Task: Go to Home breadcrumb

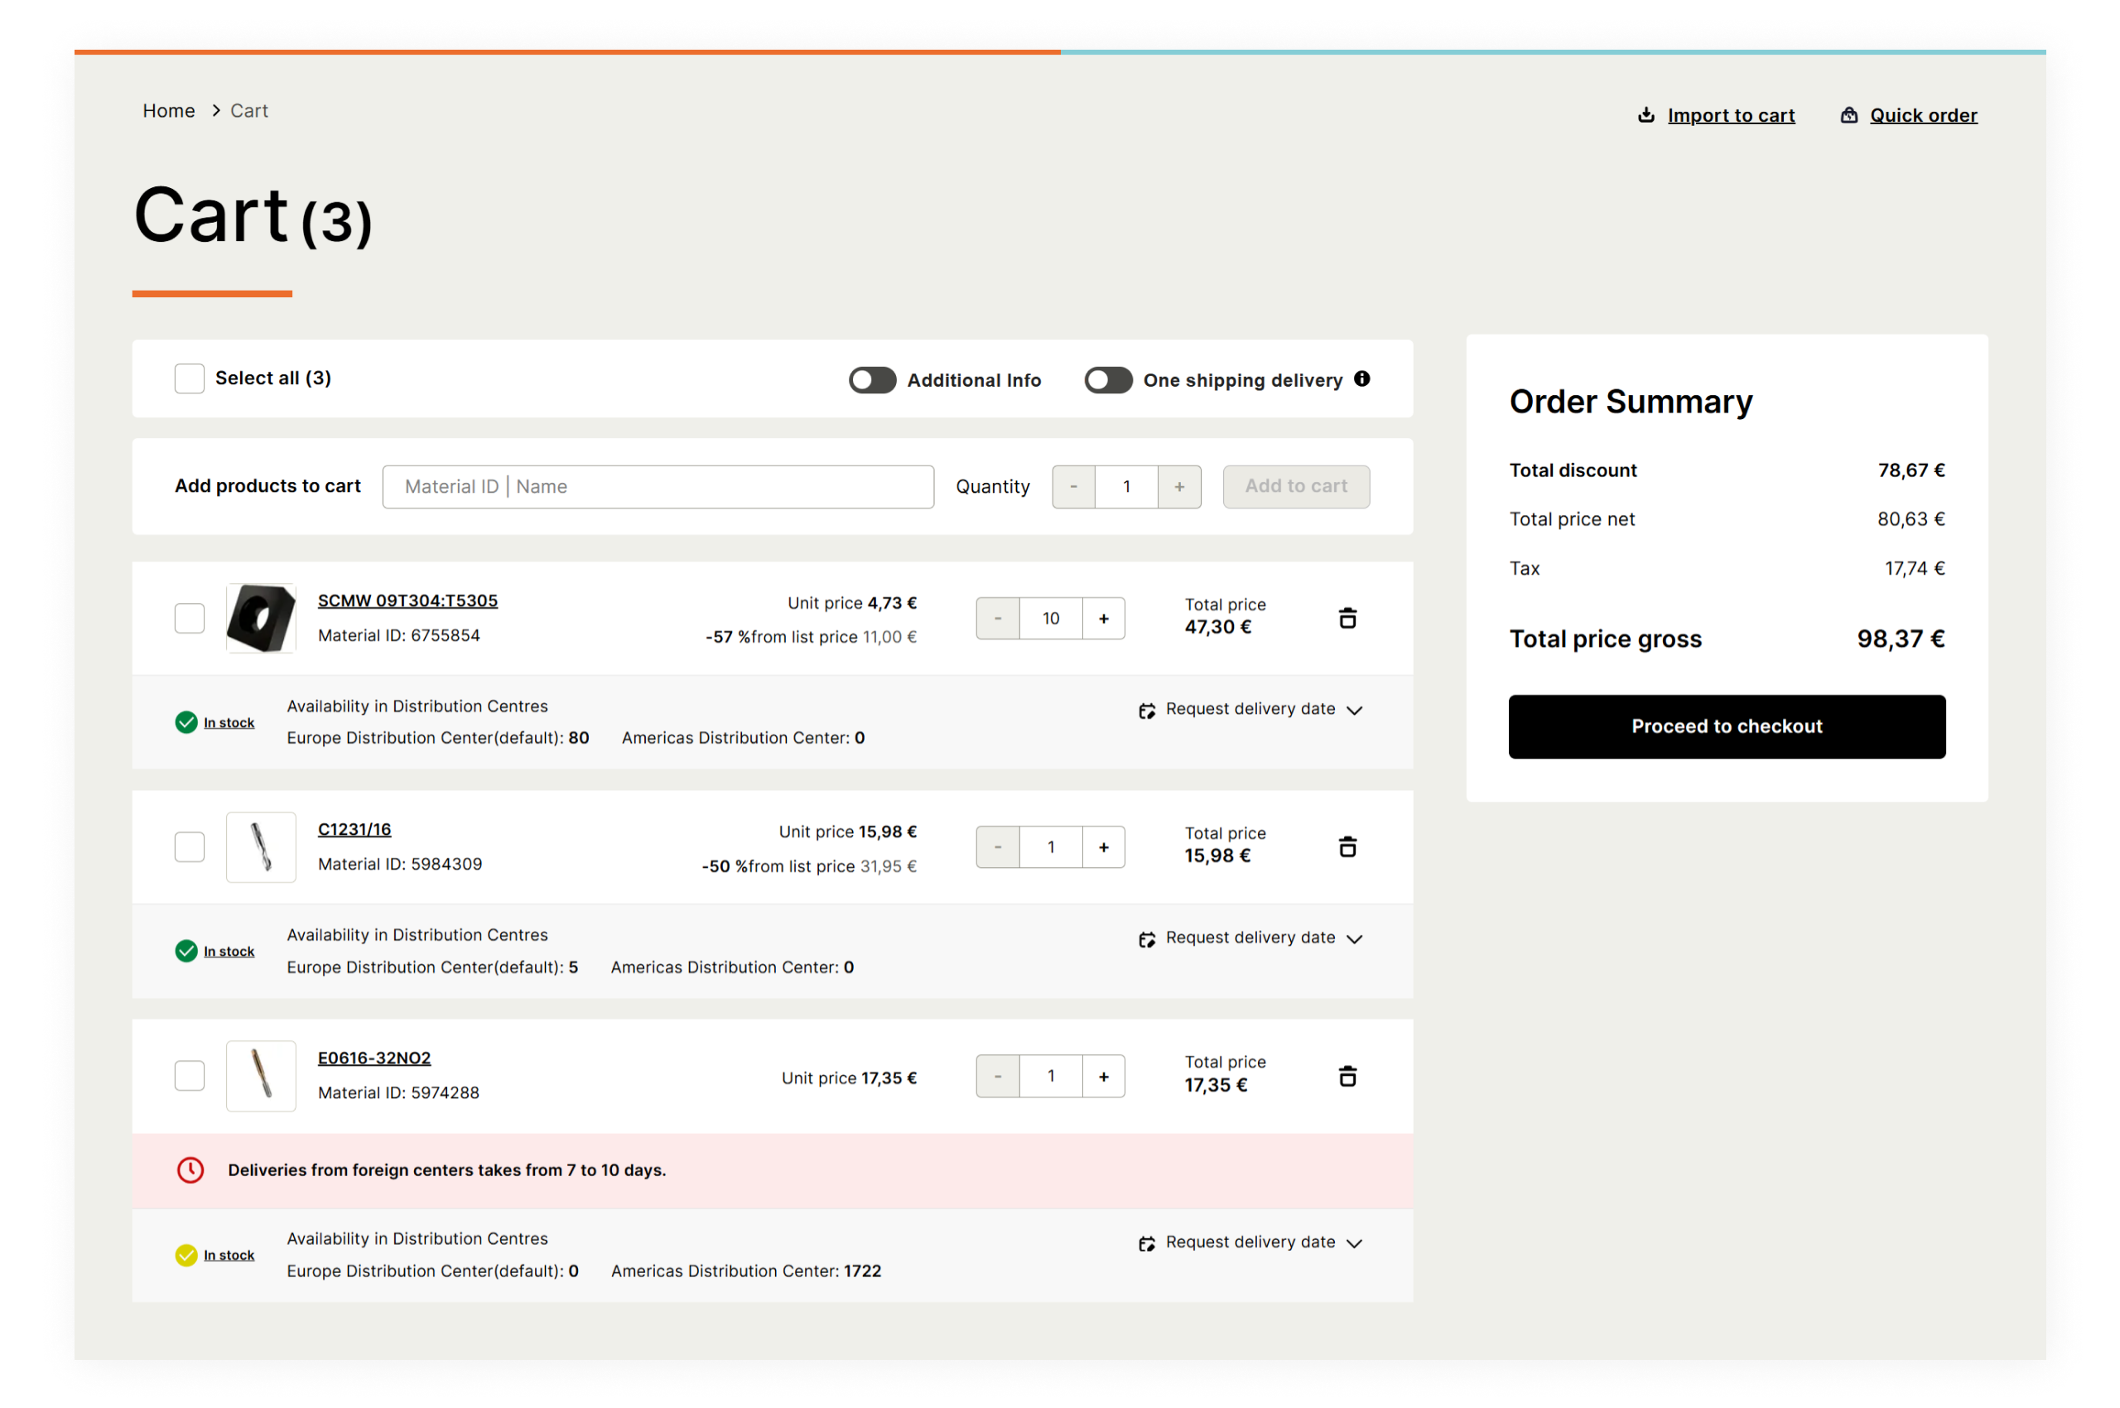Action: pos(169,110)
